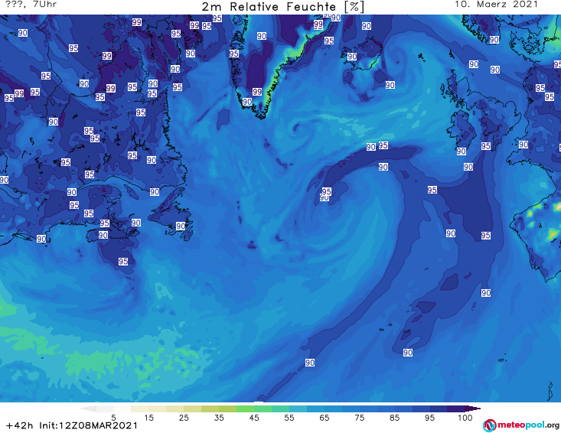Click the '15' value on the color scale
The image size is (561, 433).
148,418
